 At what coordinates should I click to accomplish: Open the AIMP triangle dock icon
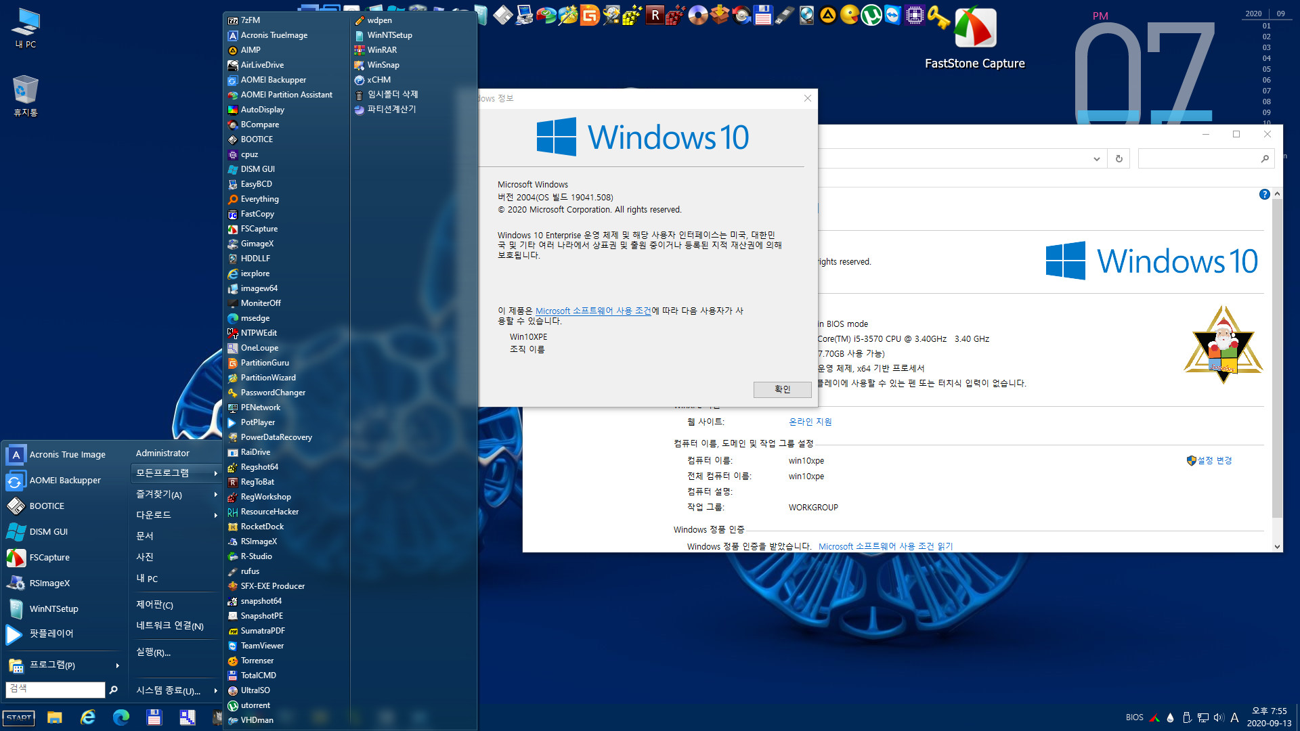(x=828, y=15)
